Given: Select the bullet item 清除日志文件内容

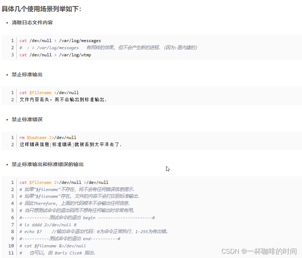Looking at the screenshot, I should tap(32, 22).
